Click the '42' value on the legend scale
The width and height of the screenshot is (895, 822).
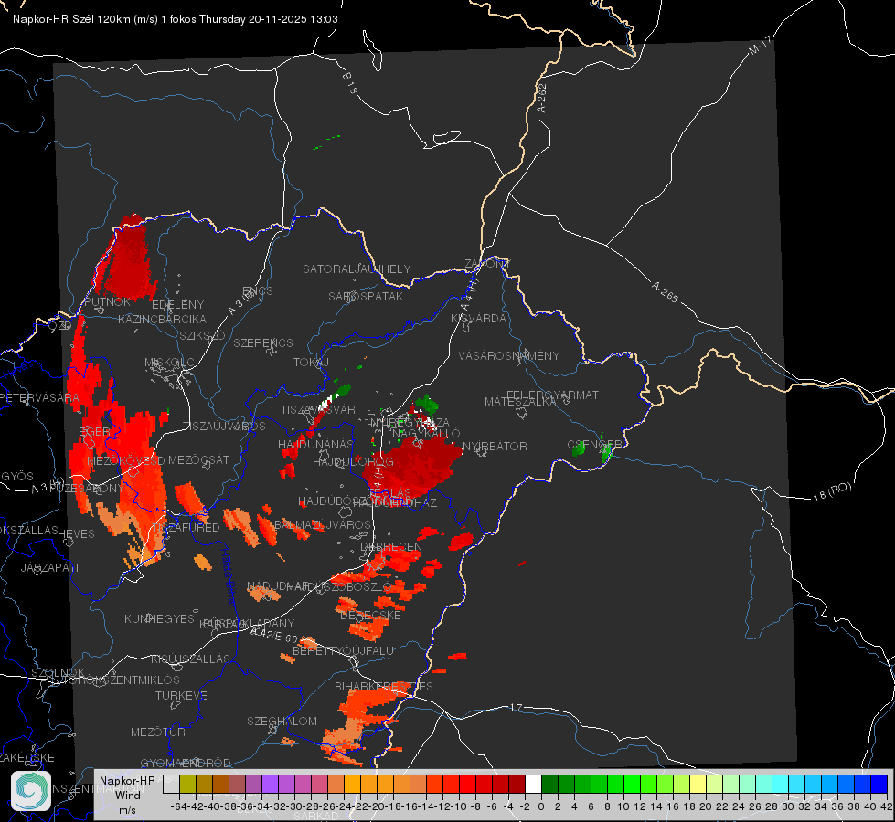(886, 806)
